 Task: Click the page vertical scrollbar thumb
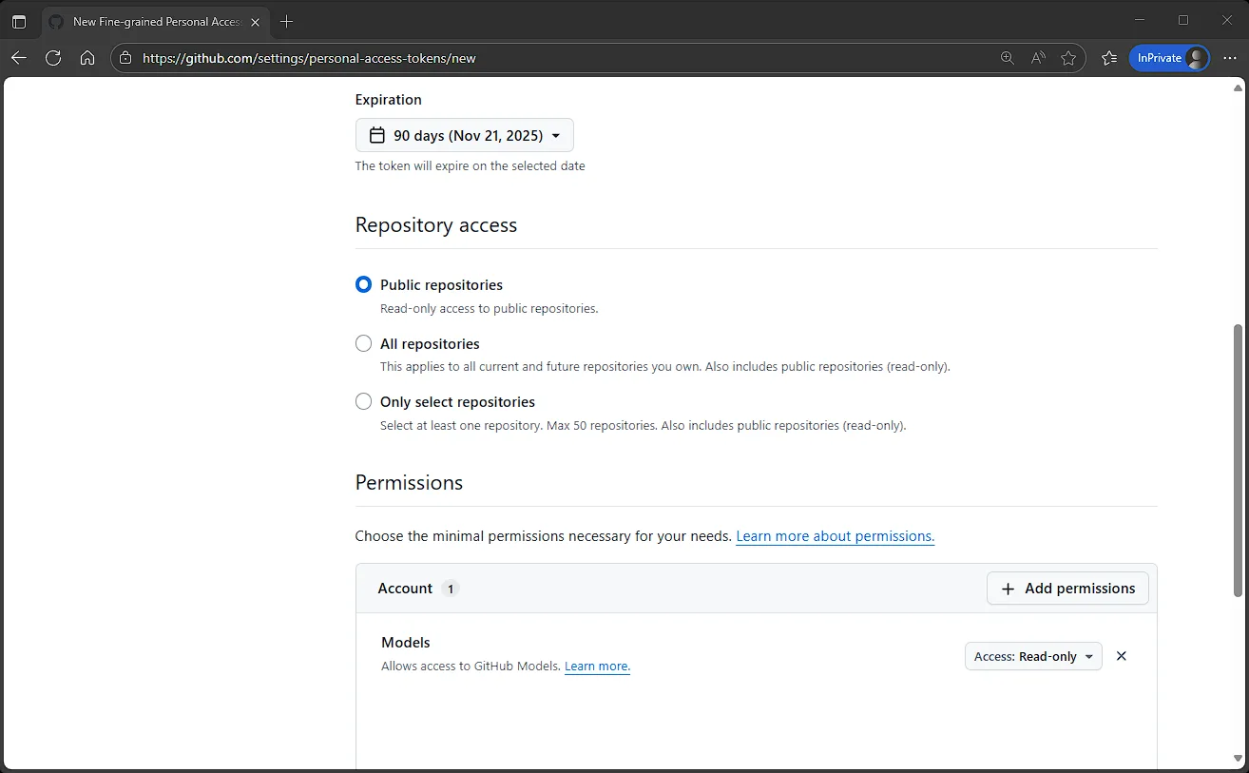pos(1237,461)
